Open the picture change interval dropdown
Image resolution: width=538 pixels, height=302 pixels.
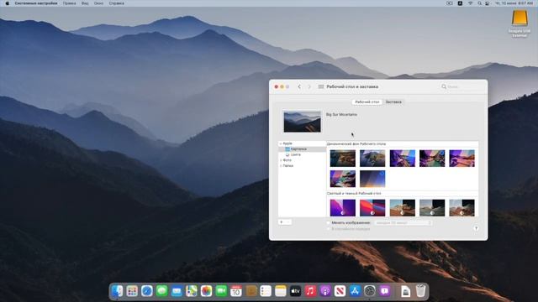pos(403,223)
